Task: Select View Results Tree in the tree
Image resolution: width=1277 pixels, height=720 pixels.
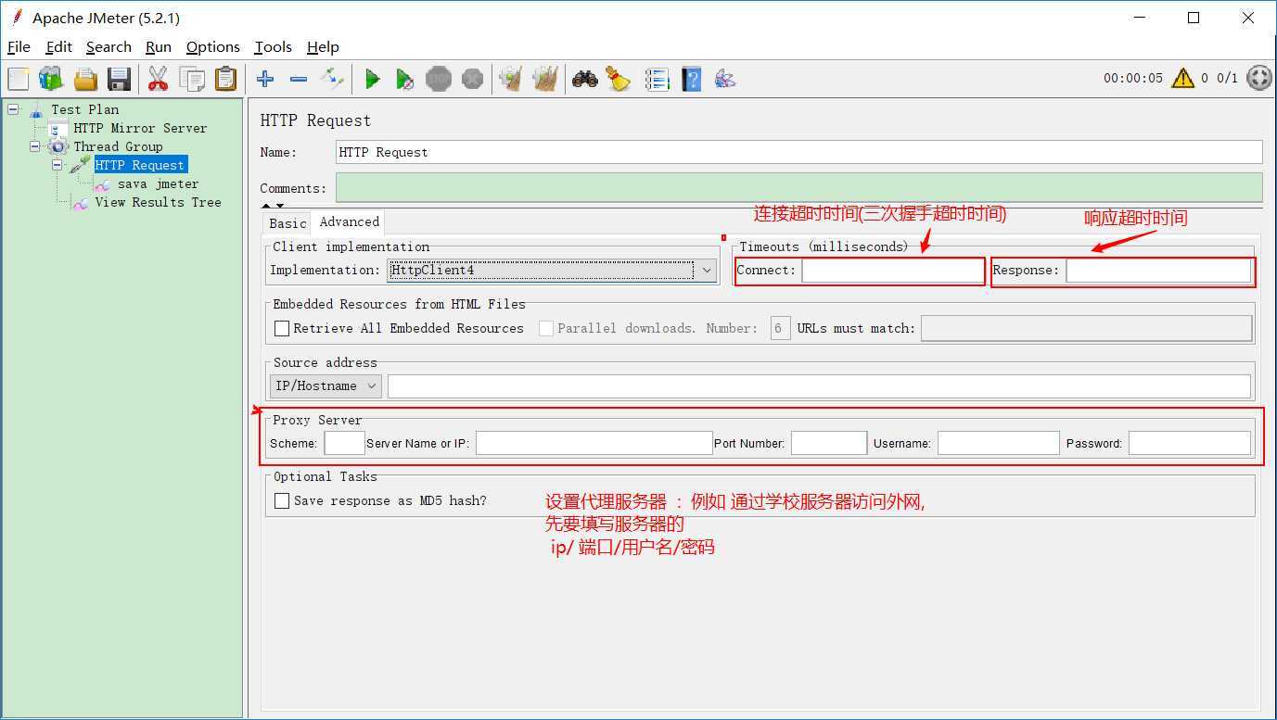Action: [159, 202]
